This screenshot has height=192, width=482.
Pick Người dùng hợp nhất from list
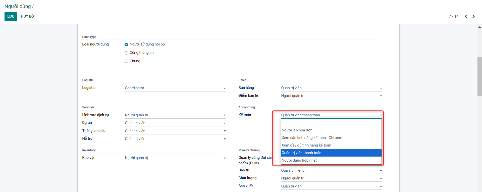[299, 160]
